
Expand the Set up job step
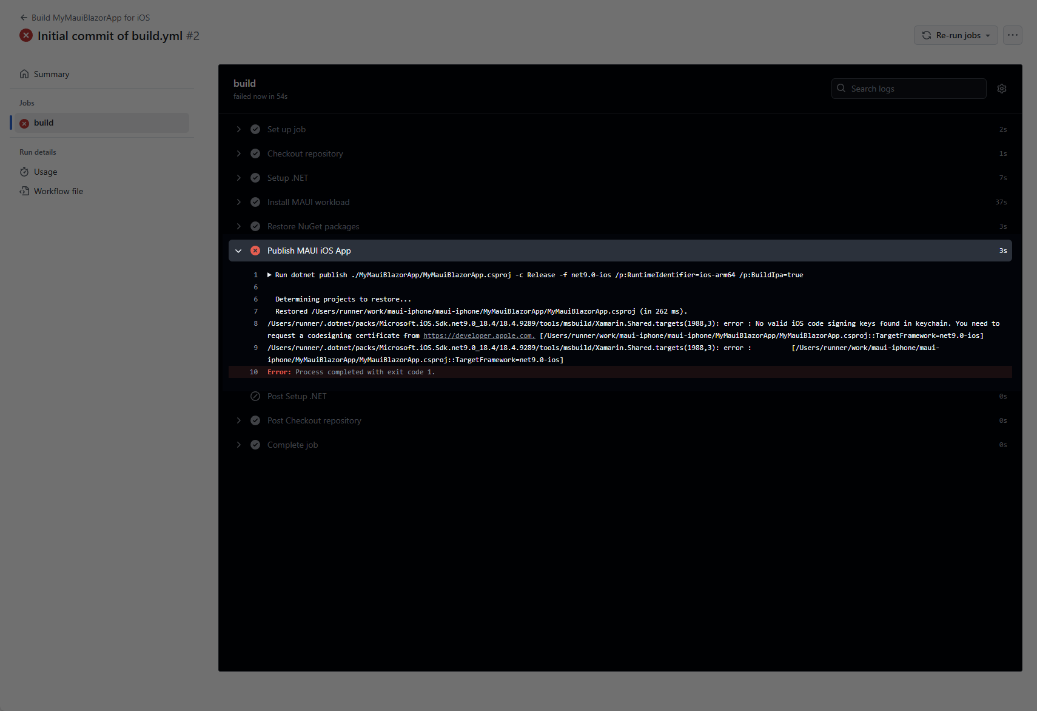[238, 129]
